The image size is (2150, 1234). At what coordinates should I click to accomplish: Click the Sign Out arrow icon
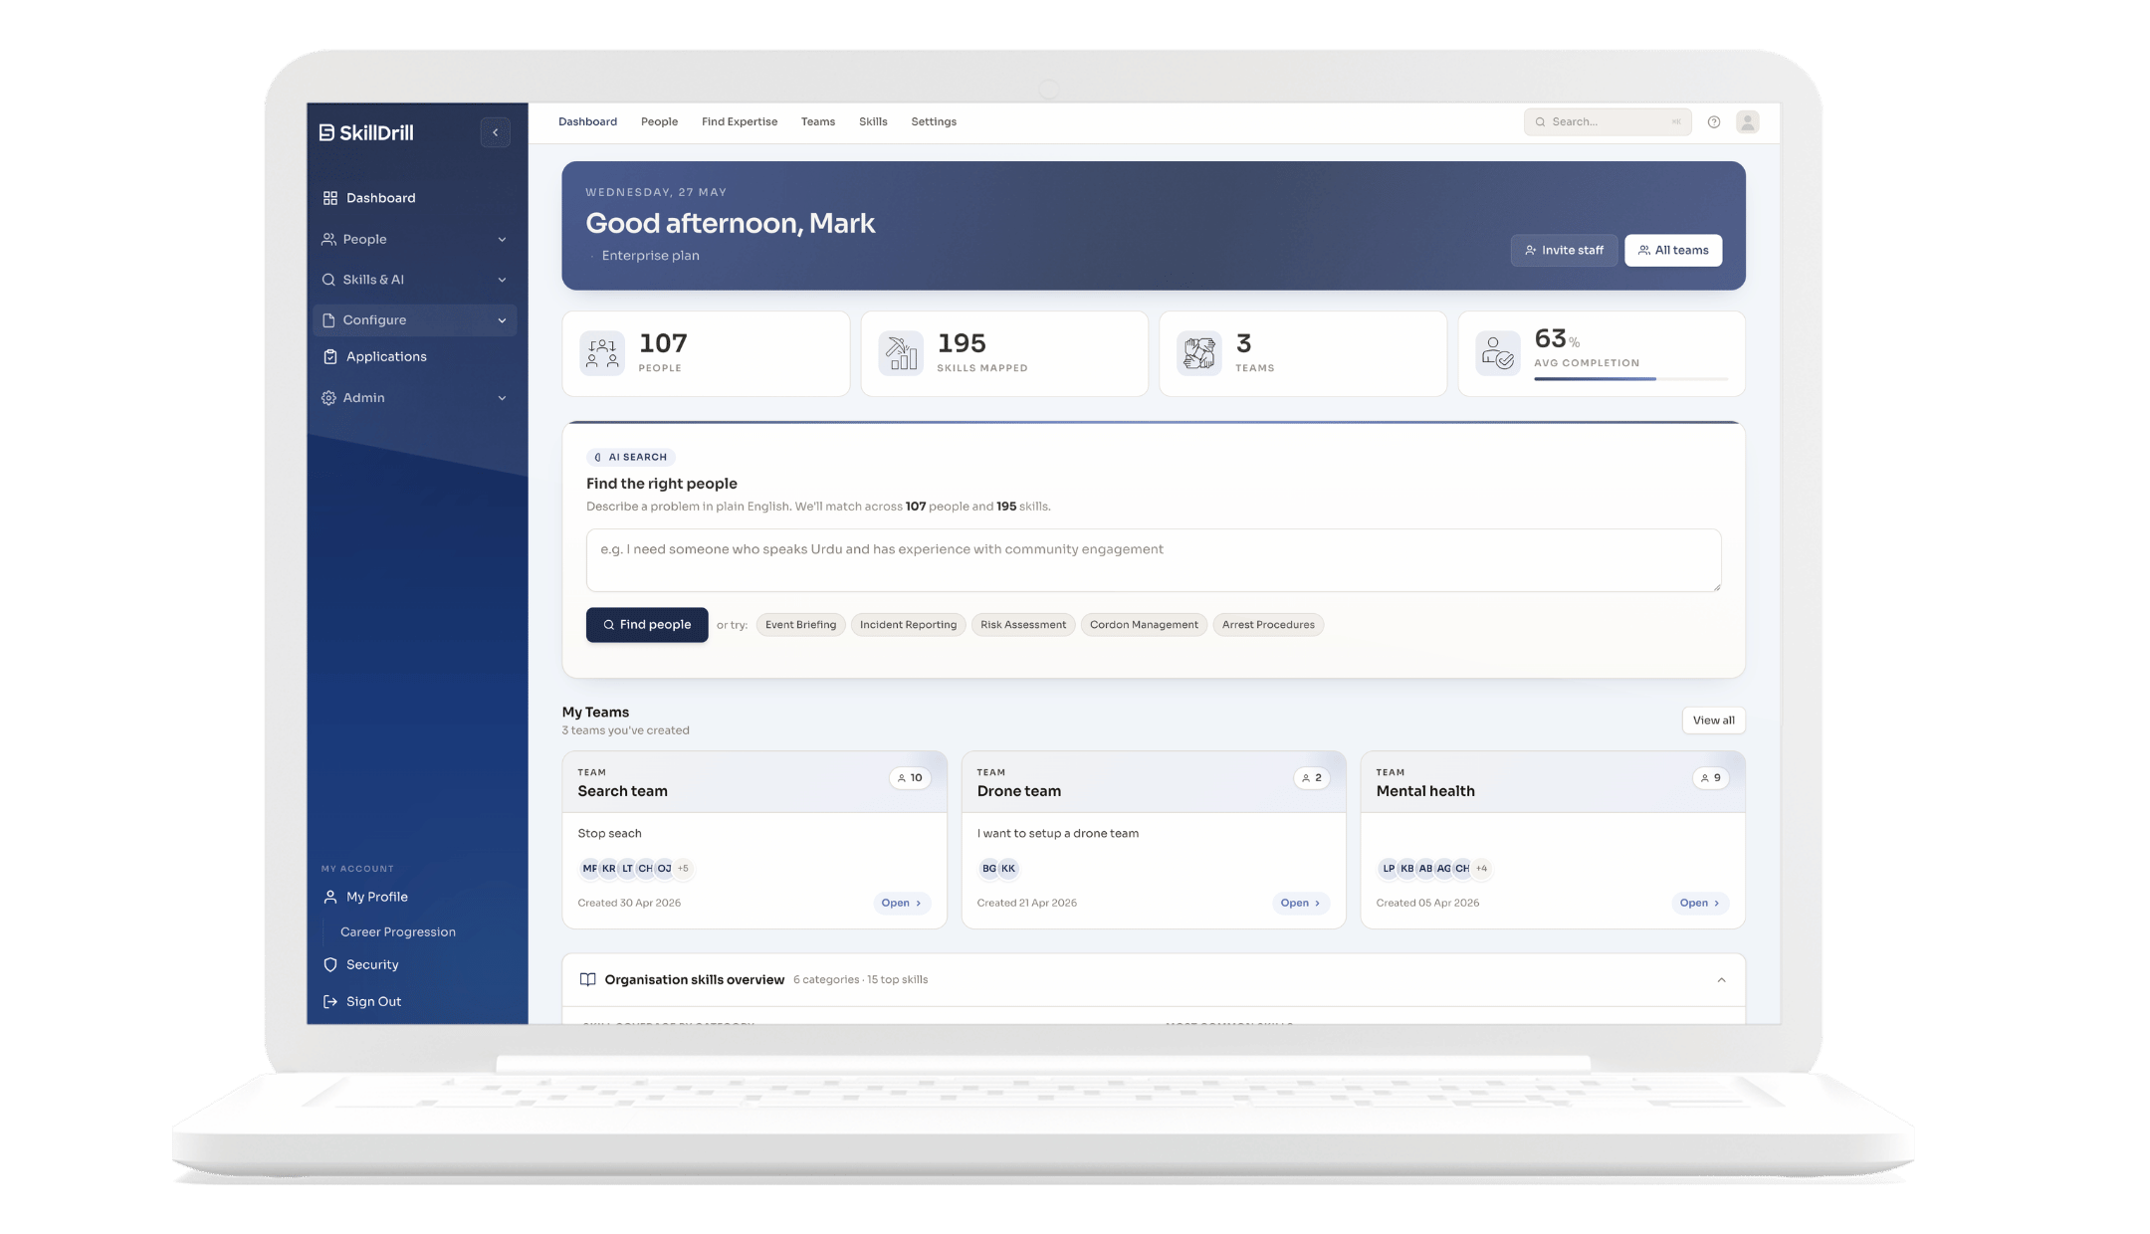pyautogui.click(x=330, y=1001)
